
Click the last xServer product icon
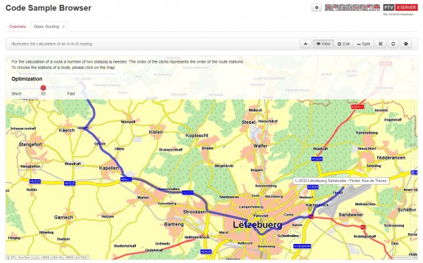[x=377, y=7]
